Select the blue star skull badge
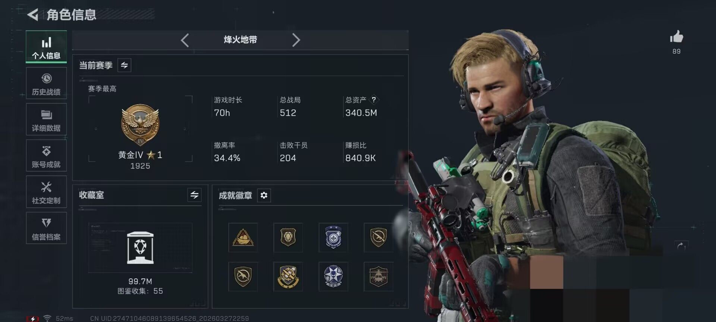The height and width of the screenshot is (322, 716). (333, 276)
